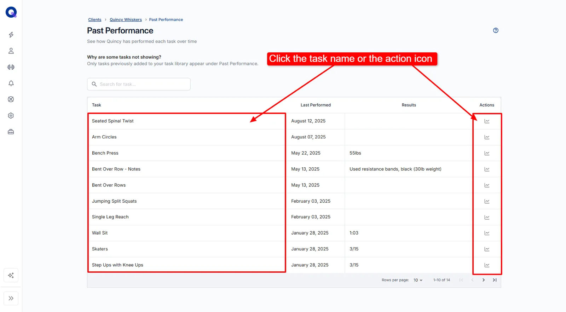Open the Clients person icon in sidebar

click(11, 51)
